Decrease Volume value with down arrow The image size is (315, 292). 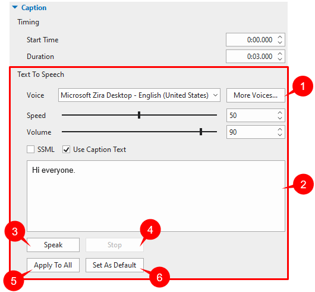(280, 135)
